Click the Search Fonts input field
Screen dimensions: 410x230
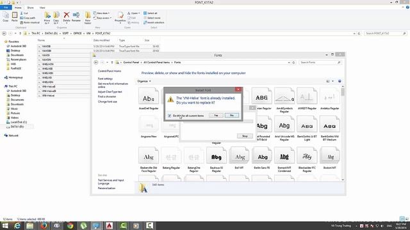[320, 63]
